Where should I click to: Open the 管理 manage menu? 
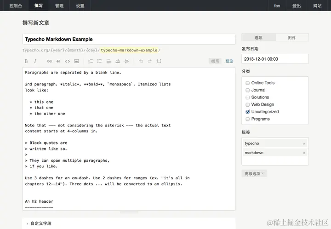point(59,6)
